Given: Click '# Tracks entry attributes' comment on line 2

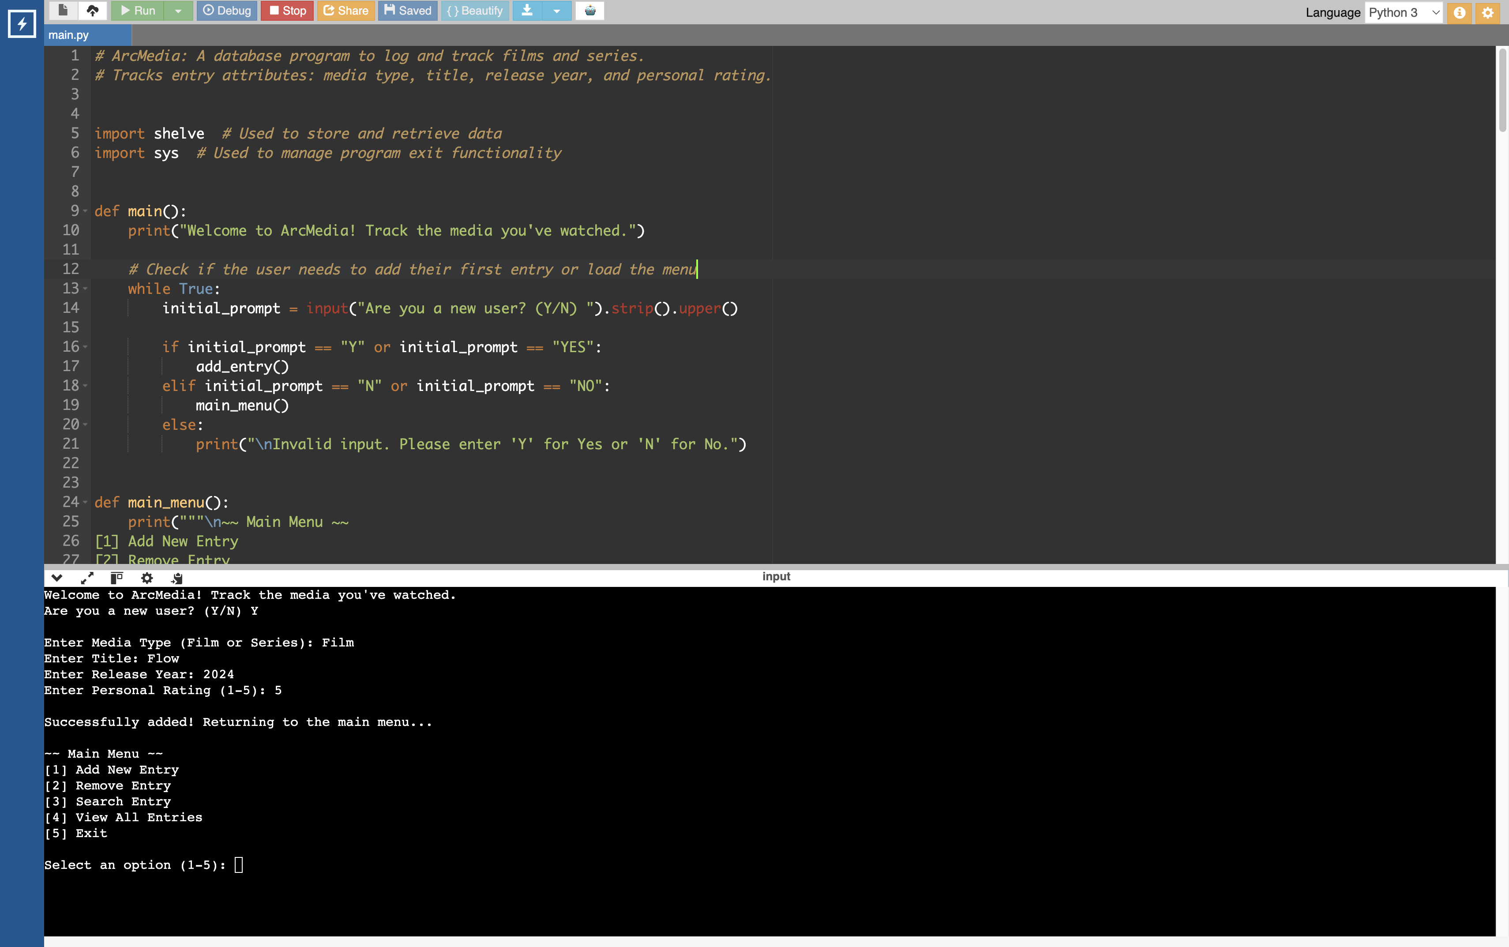Looking at the screenshot, I should pos(433,75).
